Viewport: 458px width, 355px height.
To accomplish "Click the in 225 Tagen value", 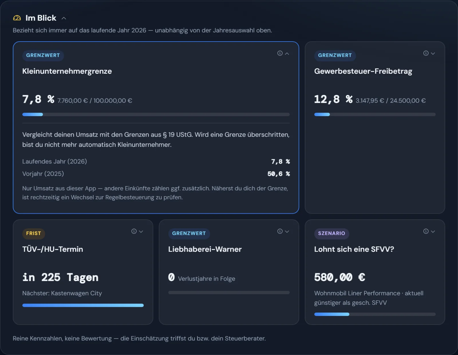I will click(60, 278).
